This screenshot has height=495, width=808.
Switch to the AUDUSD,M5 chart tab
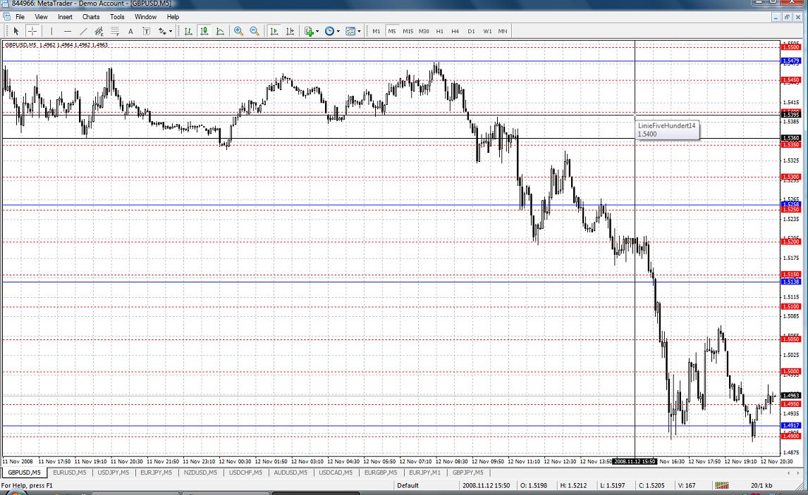point(290,472)
